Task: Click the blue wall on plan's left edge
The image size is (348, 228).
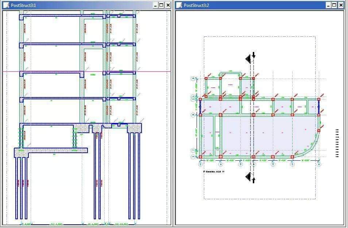Action: (200, 107)
